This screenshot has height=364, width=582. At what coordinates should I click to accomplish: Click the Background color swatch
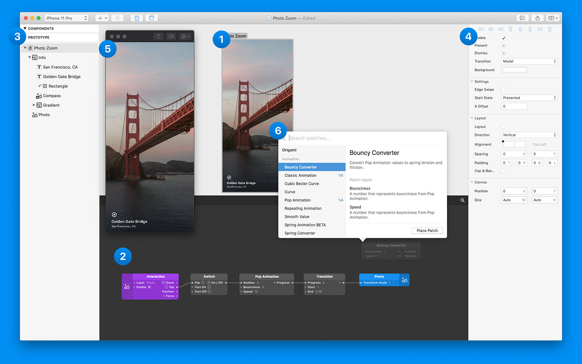(514, 70)
